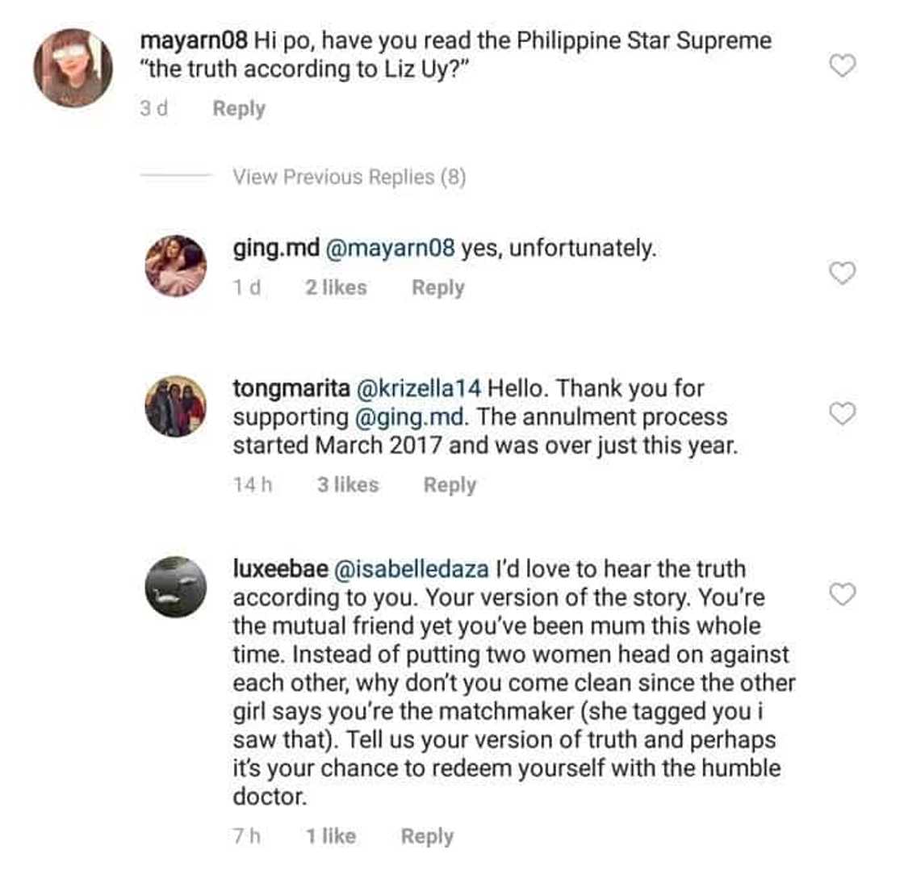View the 3 likes on tongmarita's comment

tap(347, 483)
